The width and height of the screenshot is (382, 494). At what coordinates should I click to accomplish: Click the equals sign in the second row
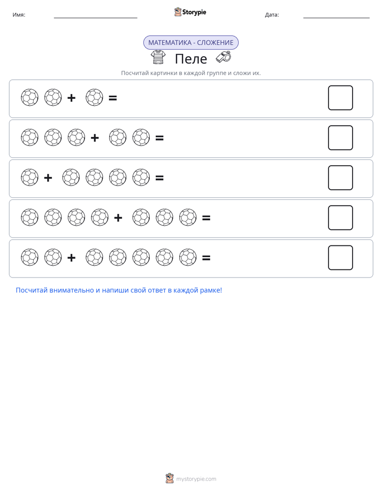[159, 138]
